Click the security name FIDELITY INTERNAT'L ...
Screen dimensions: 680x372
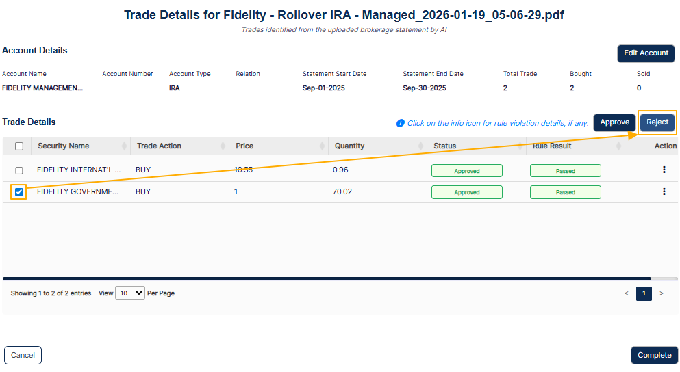click(x=79, y=170)
